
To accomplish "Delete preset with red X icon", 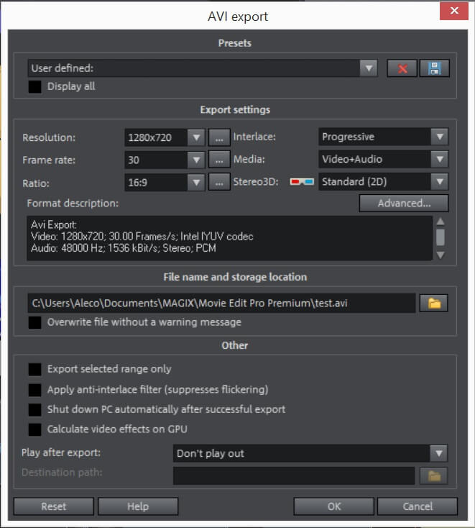I will pos(402,68).
